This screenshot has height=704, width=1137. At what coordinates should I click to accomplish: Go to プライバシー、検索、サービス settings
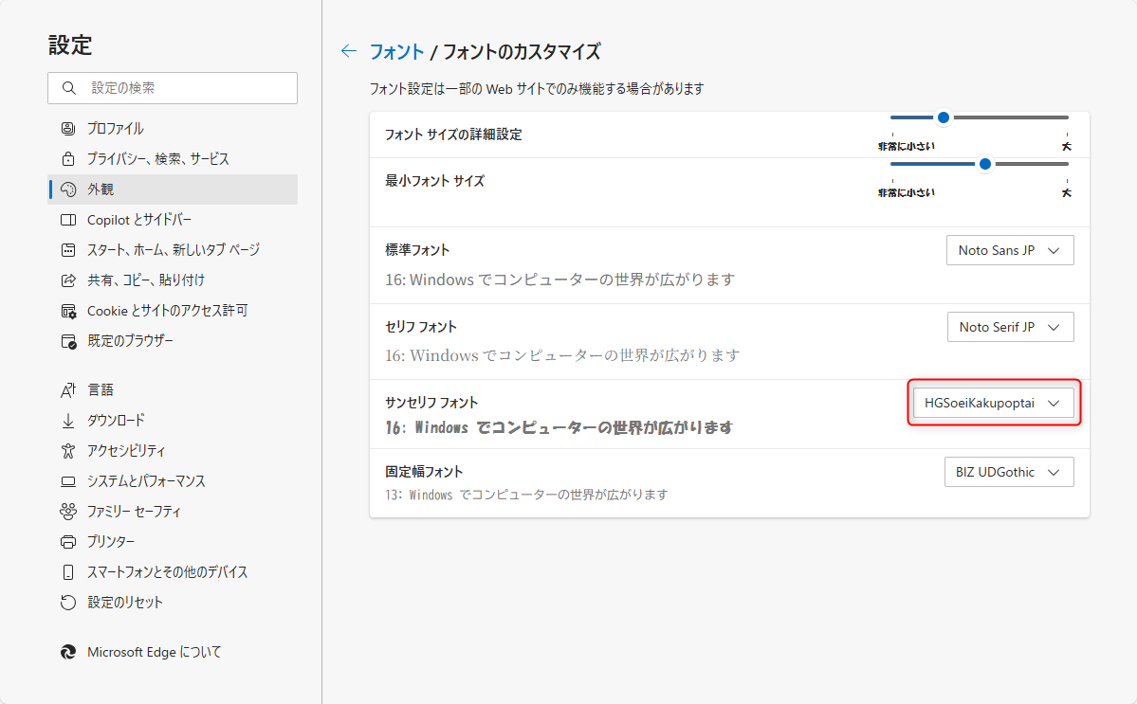(173, 158)
